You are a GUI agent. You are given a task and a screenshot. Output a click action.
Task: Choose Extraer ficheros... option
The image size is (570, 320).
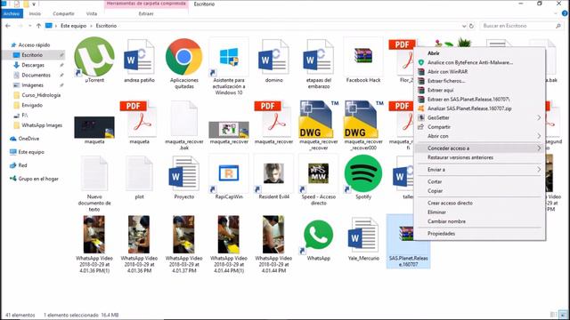click(x=479, y=81)
